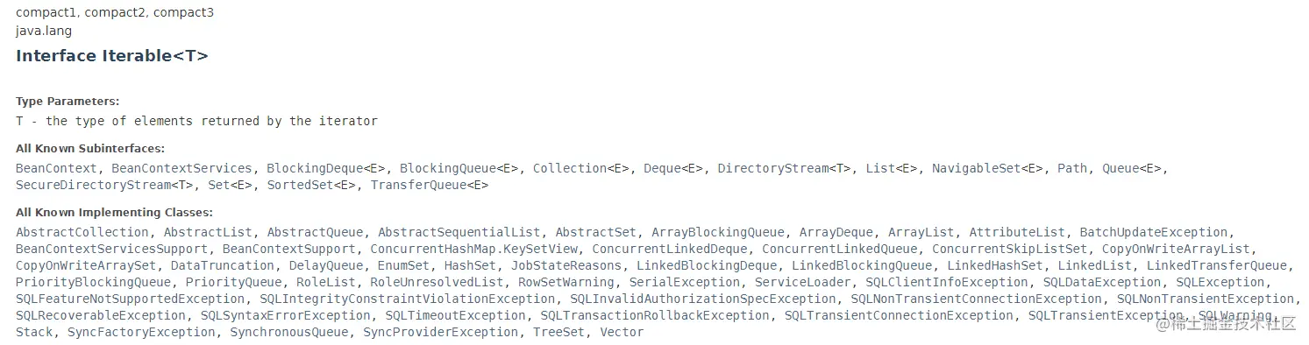Open the SQLTimeoutException class link
Viewport: 1309px width, 345px height.
(x=456, y=315)
